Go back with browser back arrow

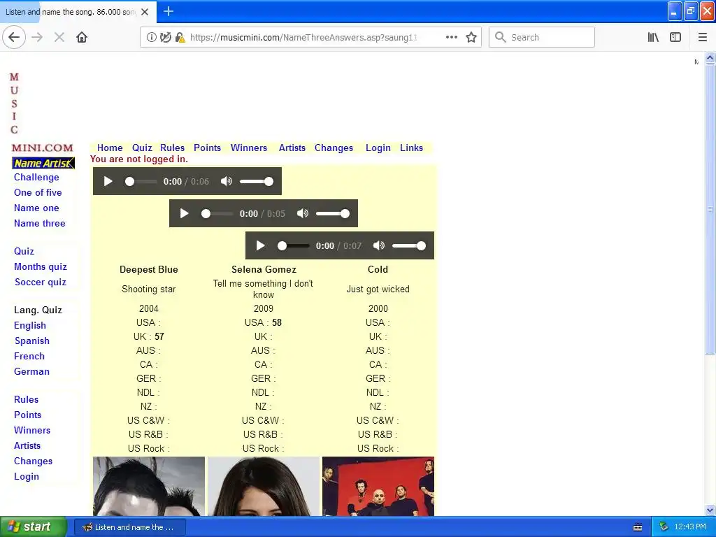(x=14, y=37)
